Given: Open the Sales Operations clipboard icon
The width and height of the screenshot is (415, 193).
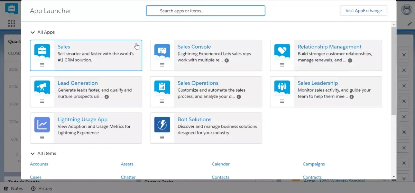Looking at the screenshot, I should click(162, 88).
